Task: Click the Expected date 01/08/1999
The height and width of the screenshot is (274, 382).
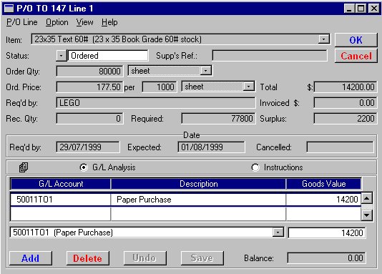Action: (x=211, y=147)
